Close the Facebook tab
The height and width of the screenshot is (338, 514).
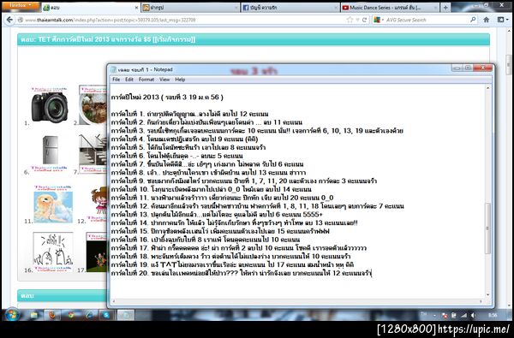point(336,8)
